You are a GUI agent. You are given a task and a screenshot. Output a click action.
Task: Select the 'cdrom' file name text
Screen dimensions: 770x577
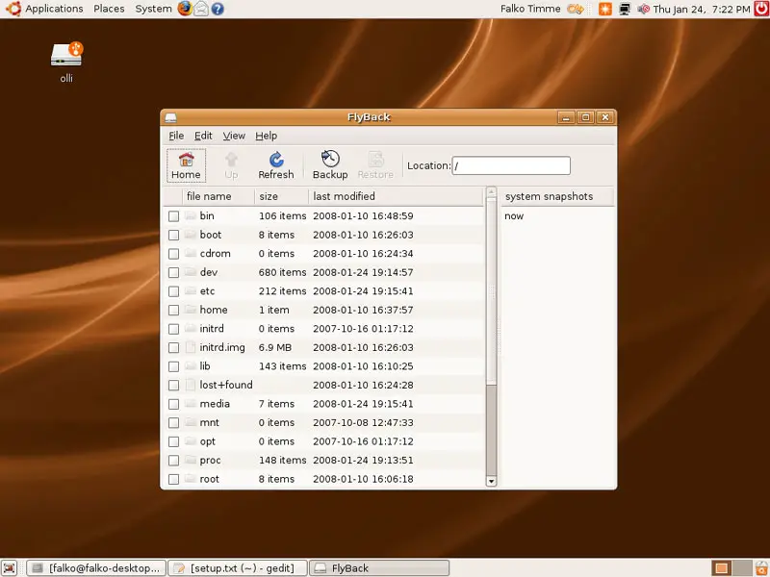tap(215, 254)
